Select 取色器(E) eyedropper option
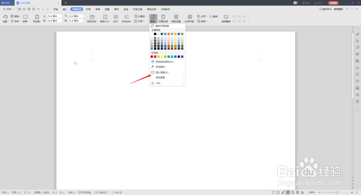 [x=168, y=67]
